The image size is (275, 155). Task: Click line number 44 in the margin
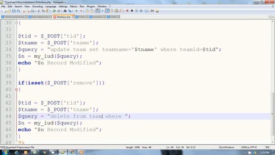[x=8, y=116]
